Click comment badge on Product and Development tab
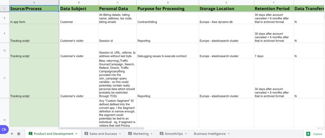 [x=31, y=134]
